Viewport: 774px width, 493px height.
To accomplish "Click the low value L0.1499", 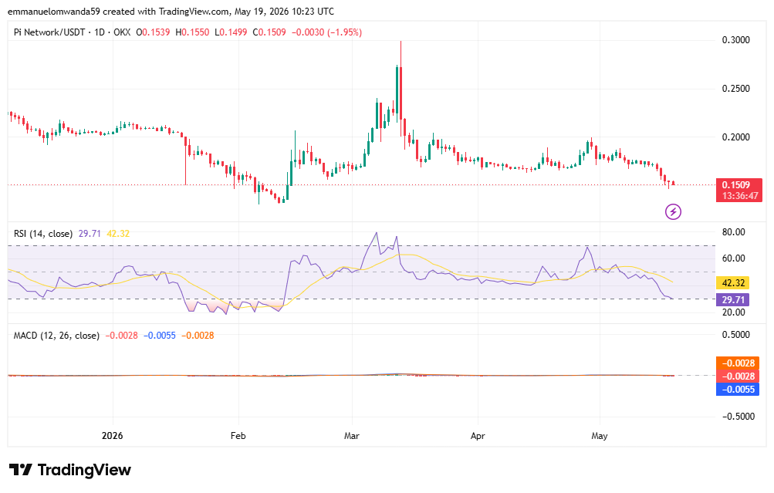I will pyautogui.click(x=230, y=32).
